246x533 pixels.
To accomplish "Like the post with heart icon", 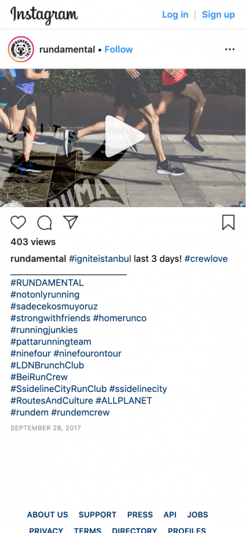I will coord(18,223).
